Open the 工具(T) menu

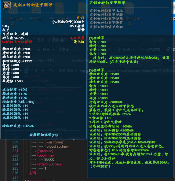coord(39,40)
